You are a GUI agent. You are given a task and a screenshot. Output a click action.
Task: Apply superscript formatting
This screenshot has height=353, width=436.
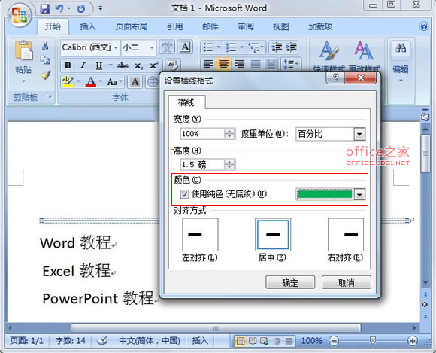[x=154, y=65]
